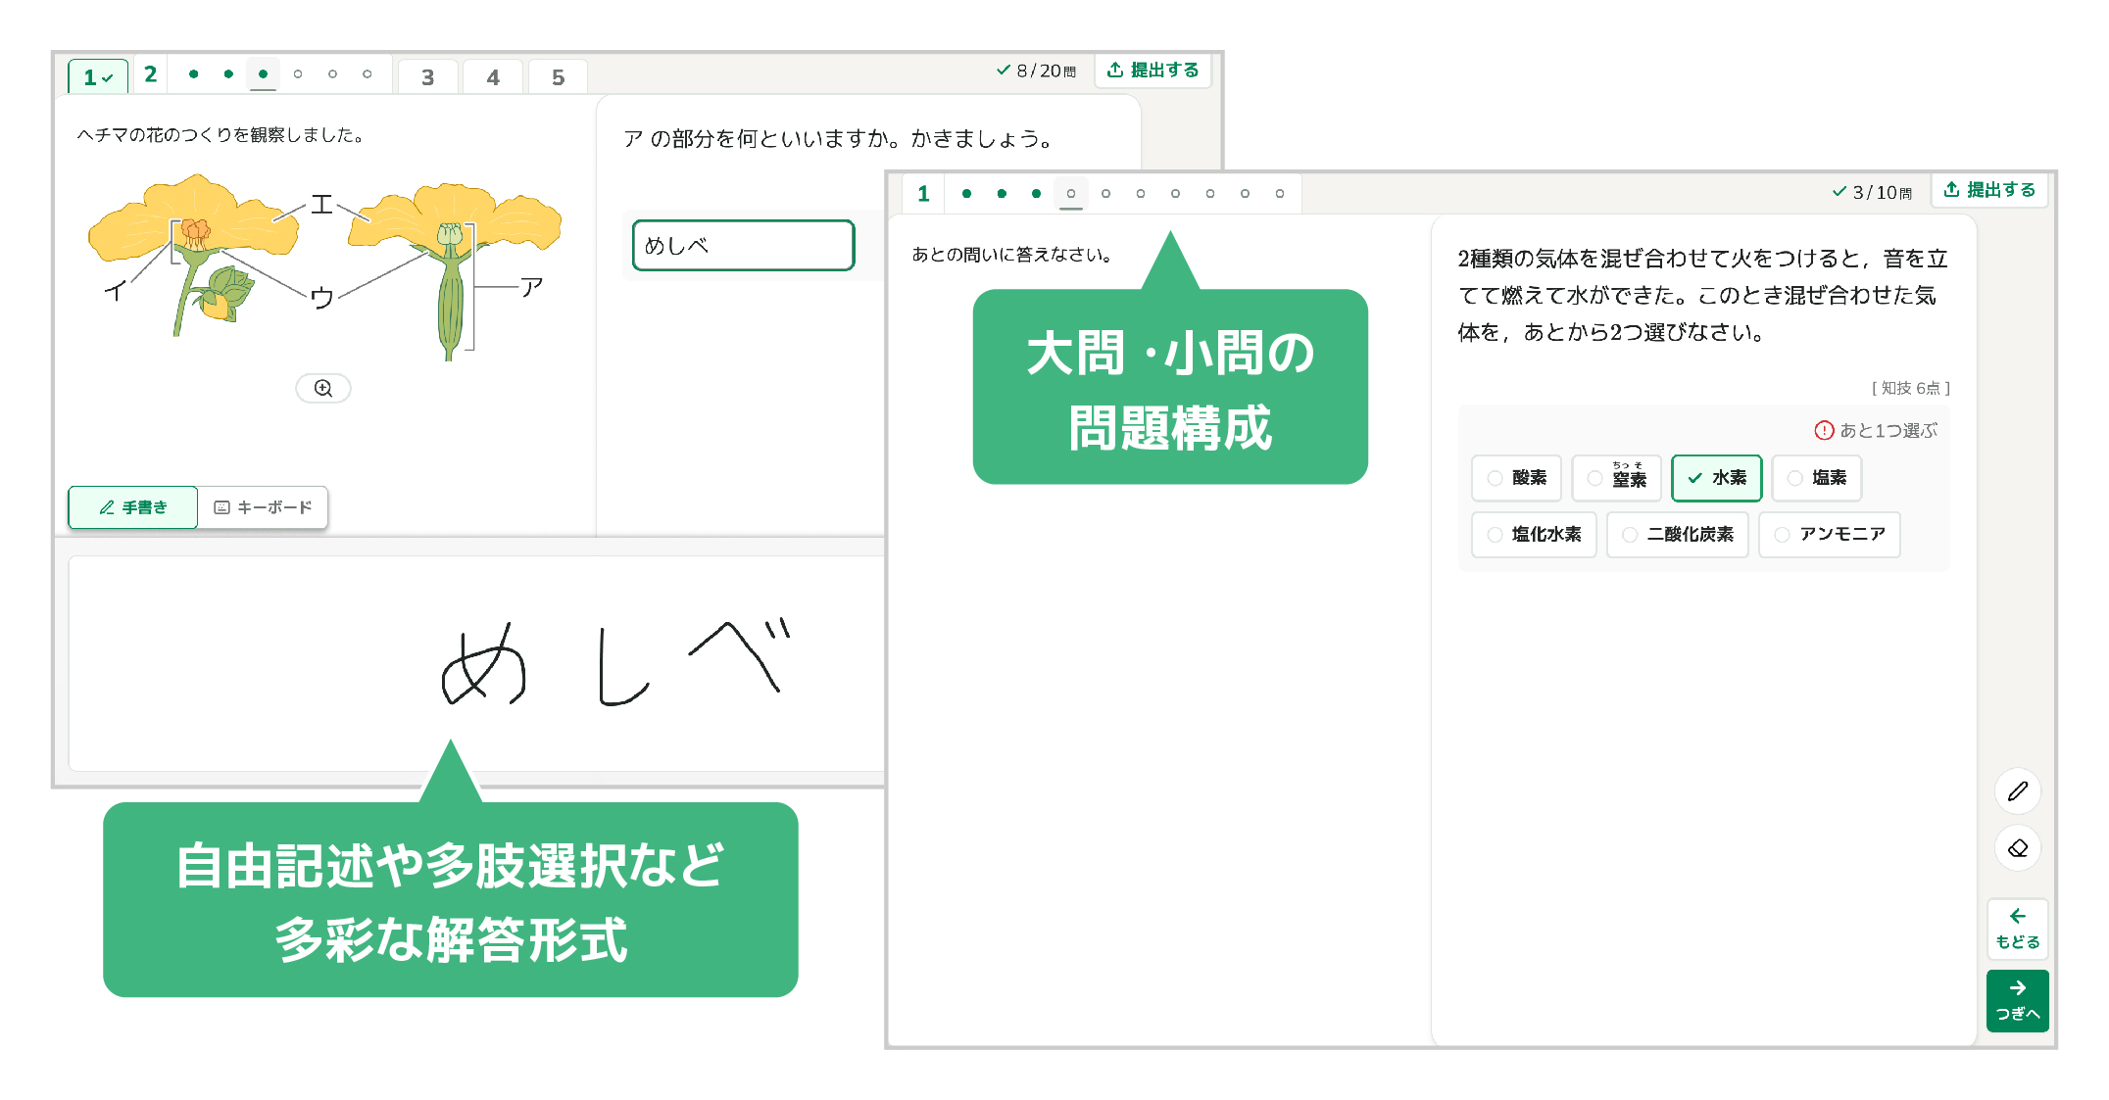Jump to fourth sub-question dot in right window
The height and width of the screenshot is (1100, 2109).
1071,194
